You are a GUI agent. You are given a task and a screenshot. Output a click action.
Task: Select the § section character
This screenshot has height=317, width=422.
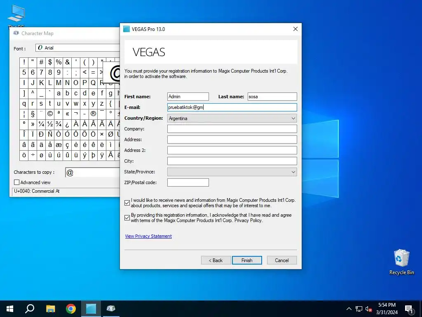pos(33,114)
